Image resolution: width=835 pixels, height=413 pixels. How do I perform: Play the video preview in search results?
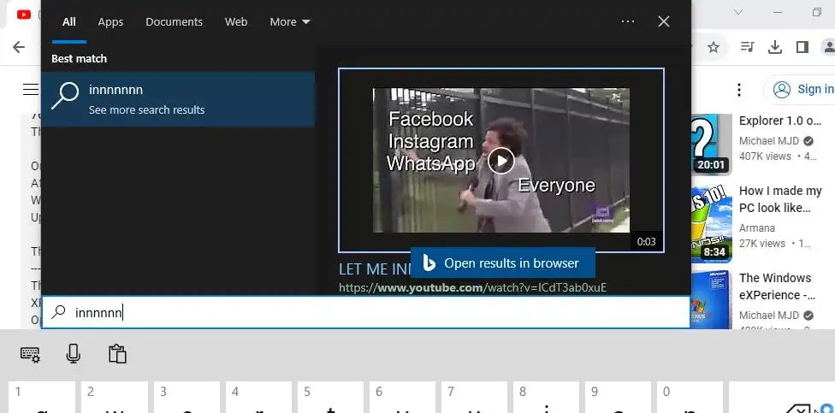[x=501, y=160]
